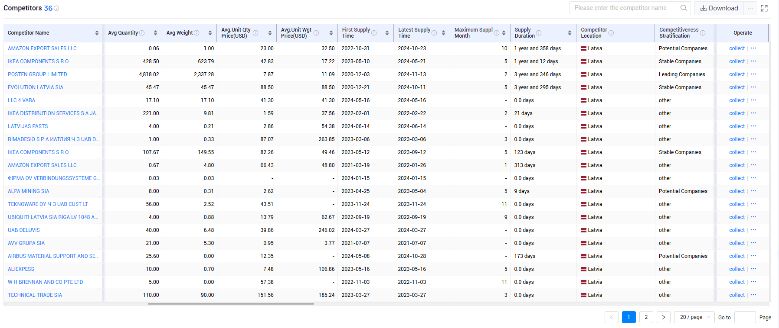
Task: Collect the ALIEXPESS row
Action: [x=736, y=269]
